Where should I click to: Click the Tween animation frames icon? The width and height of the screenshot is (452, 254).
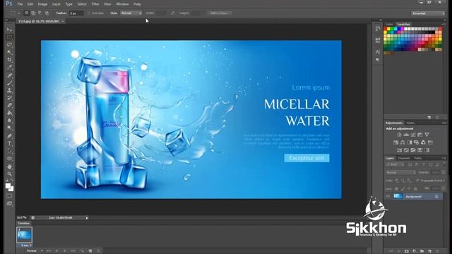pos(82,251)
